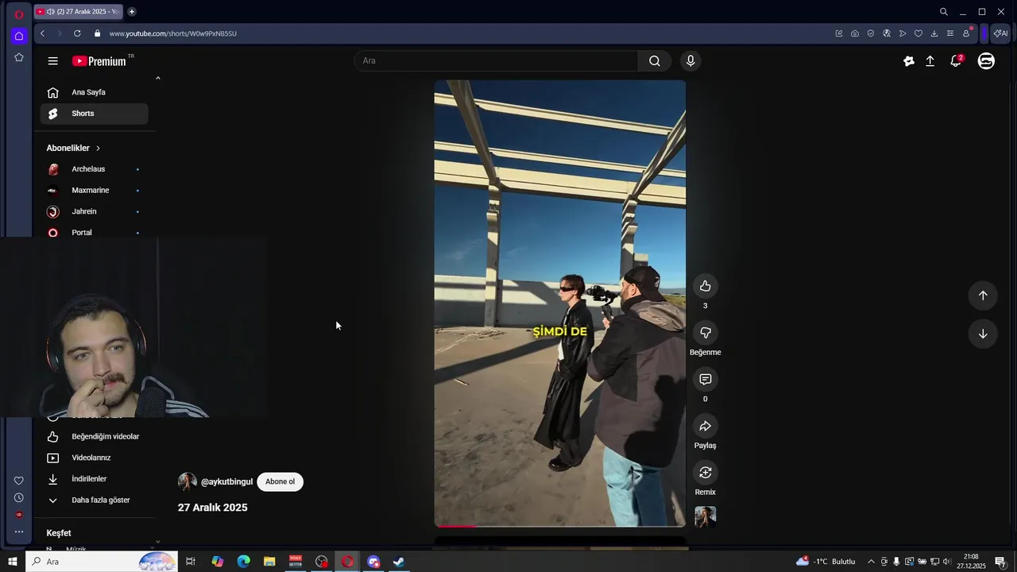Open Microsoft Edge from the taskbar
The width and height of the screenshot is (1017, 572).
pos(243,562)
